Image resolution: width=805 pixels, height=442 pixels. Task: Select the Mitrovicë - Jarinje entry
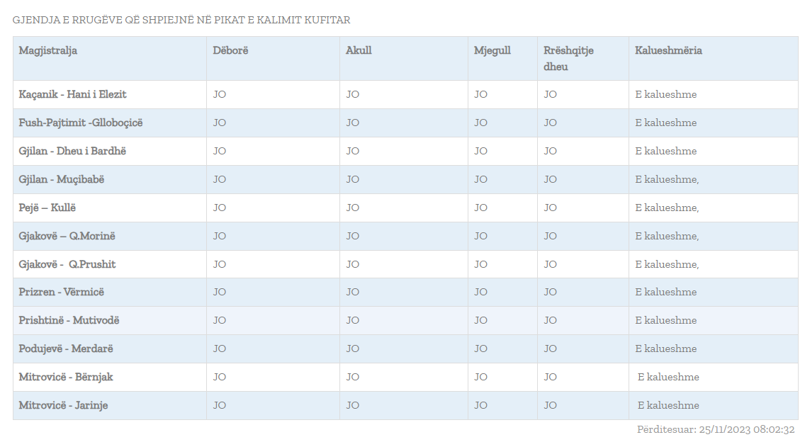click(64, 405)
